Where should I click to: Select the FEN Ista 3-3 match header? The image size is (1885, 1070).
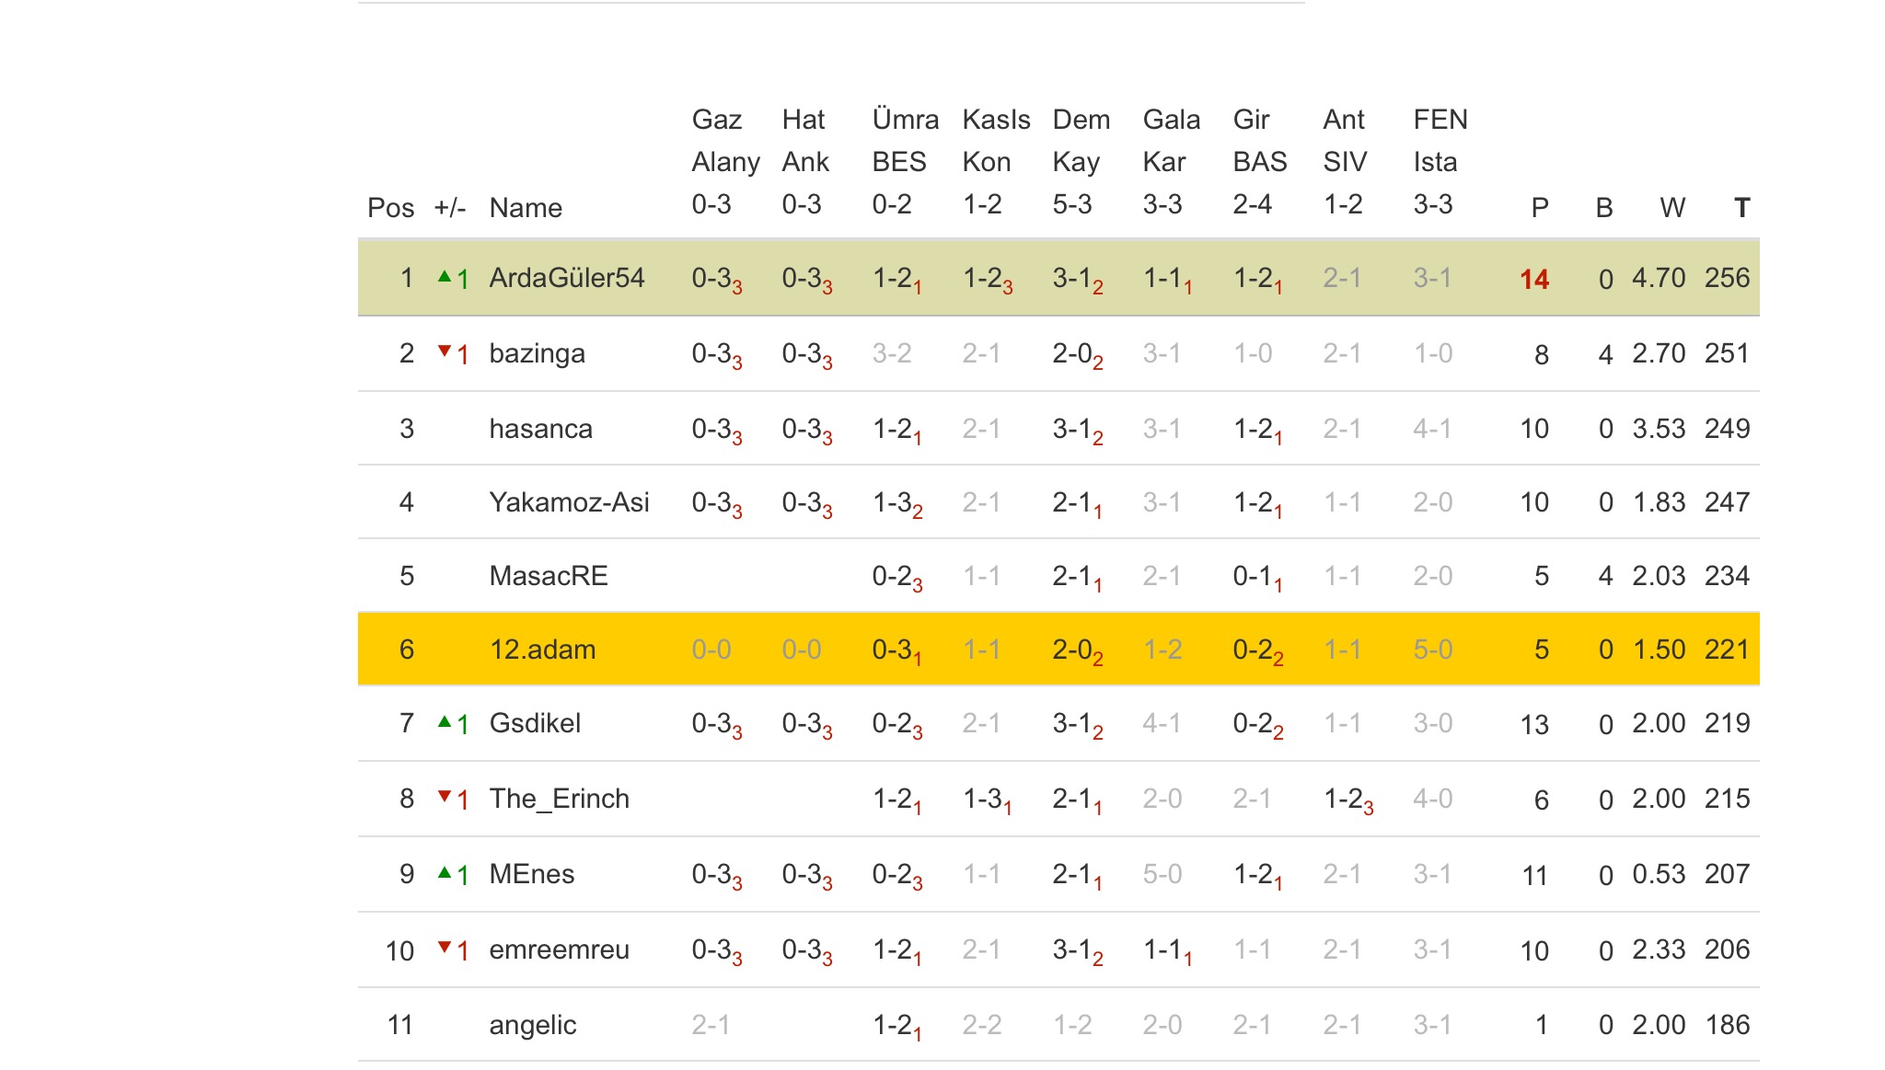pyautogui.click(x=1440, y=162)
